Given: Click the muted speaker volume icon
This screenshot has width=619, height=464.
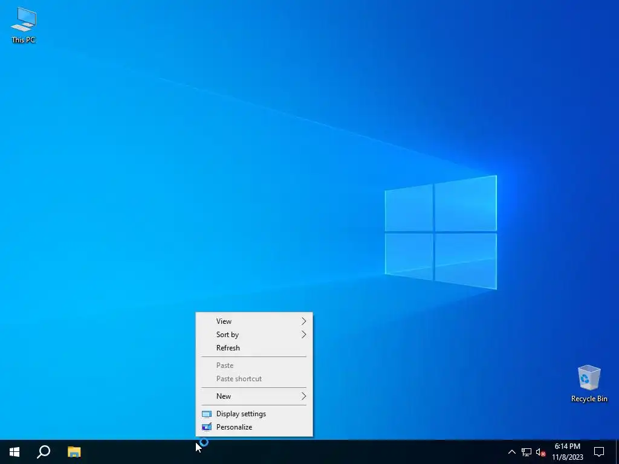Looking at the screenshot, I should coord(540,452).
